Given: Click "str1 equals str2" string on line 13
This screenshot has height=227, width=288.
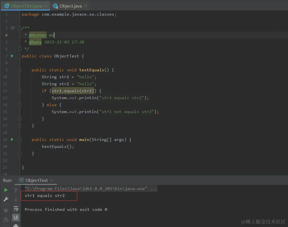Looking at the screenshot, I should point(121,98).
